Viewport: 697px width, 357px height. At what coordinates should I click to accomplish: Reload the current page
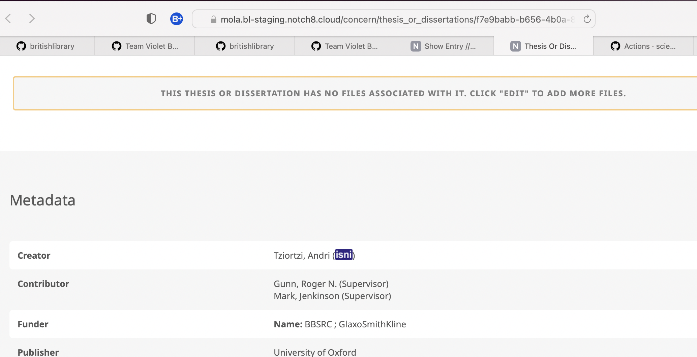coord(587,19)
